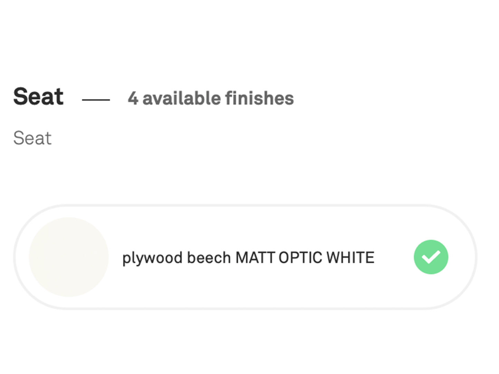Click the empty area between label and checkmark

(x=394, y=258)
